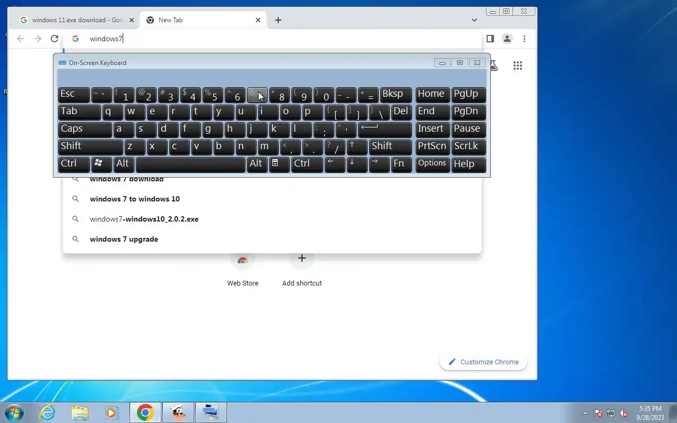
Task: Open the Windows Start menu
Action: coord(14,412)
